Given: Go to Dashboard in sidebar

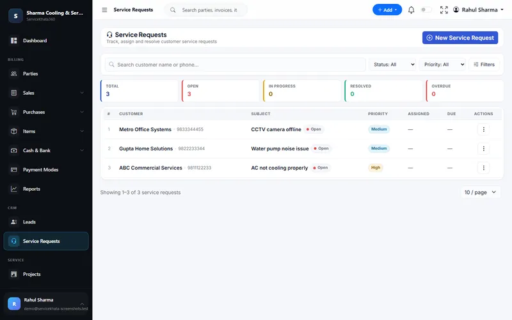Looking at the screenshot, I should (46, 40).
